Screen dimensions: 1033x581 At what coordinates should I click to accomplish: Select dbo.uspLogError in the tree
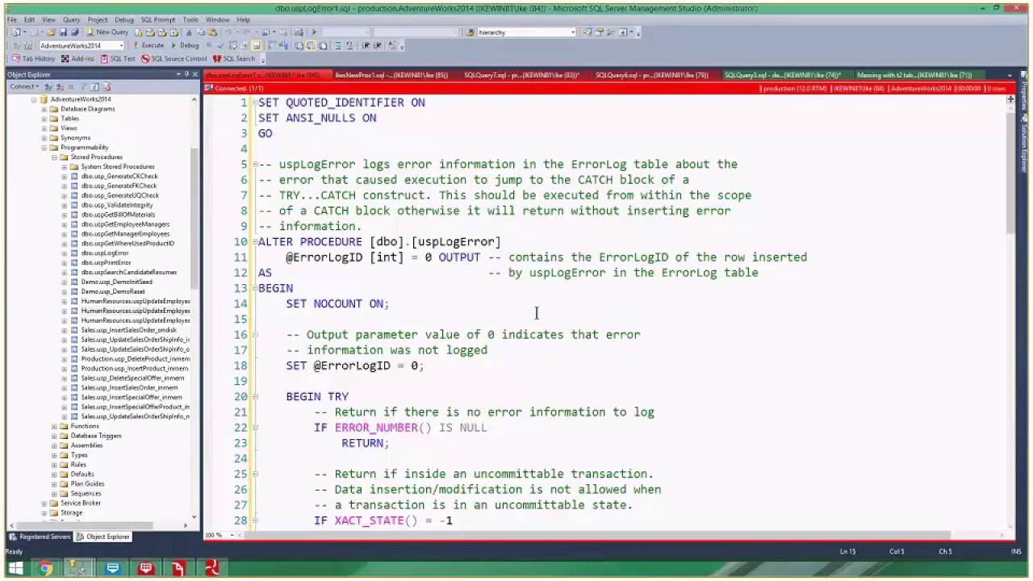[x=105, y=253]
